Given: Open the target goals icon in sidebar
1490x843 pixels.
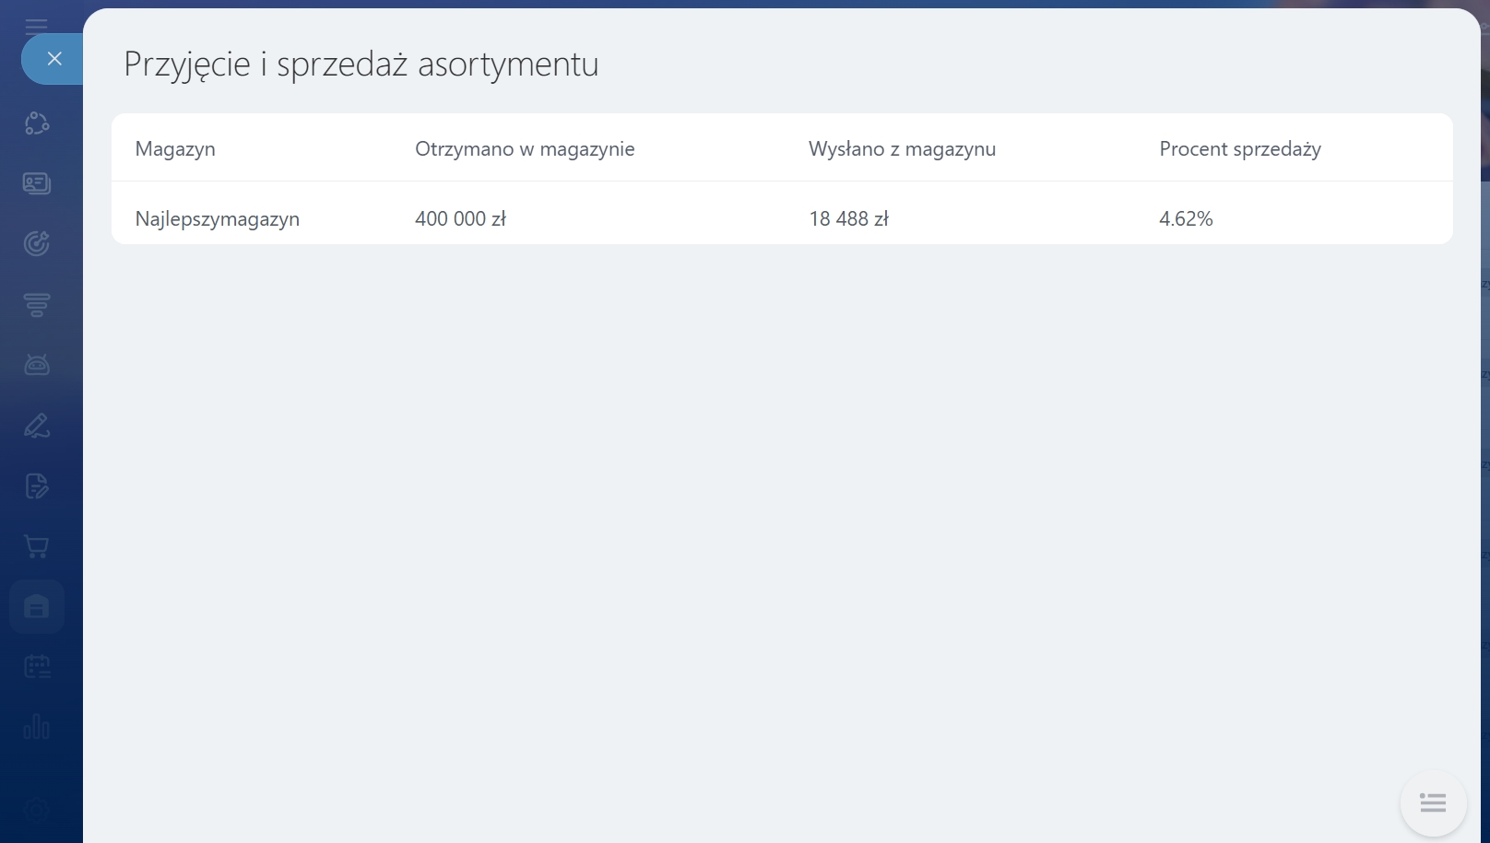Looking at the screenshot, I should pyautogui.click(x=37, y=243).
